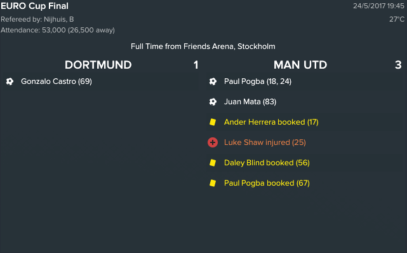This screenshot has width=407, height=253.
Task: Select Juan Mata (83) scorer entry
Action: tap(250, 102)
